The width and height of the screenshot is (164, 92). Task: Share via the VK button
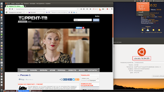click(x=65, y=79)
